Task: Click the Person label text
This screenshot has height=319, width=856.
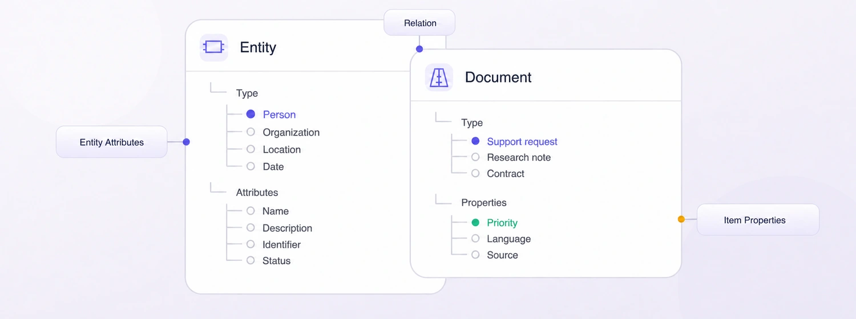Action: pos(279,114)
